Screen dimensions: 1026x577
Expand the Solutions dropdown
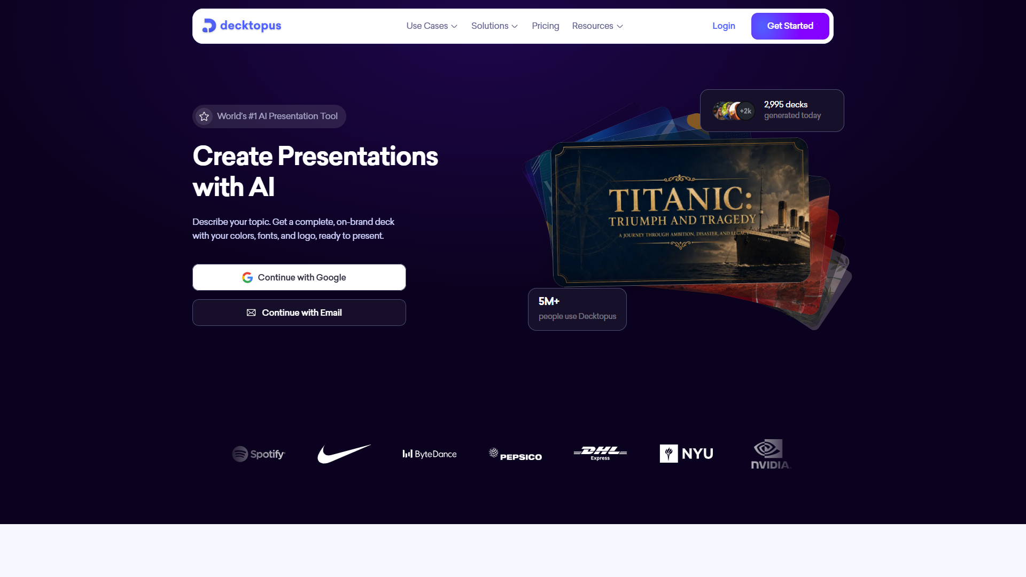point(494,26)
